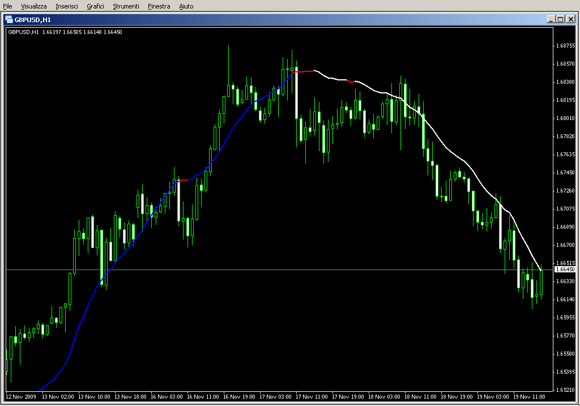580x406 pixels.
Task: Open the Strumenti menu
Action: click(x=126, y=6)
